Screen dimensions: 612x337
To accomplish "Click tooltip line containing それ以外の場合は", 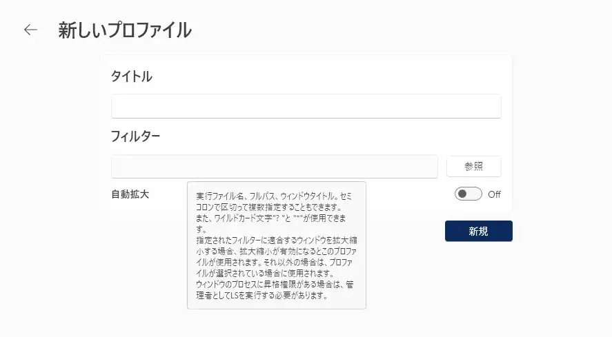I will pyautogui.click(x=276, y=263).
